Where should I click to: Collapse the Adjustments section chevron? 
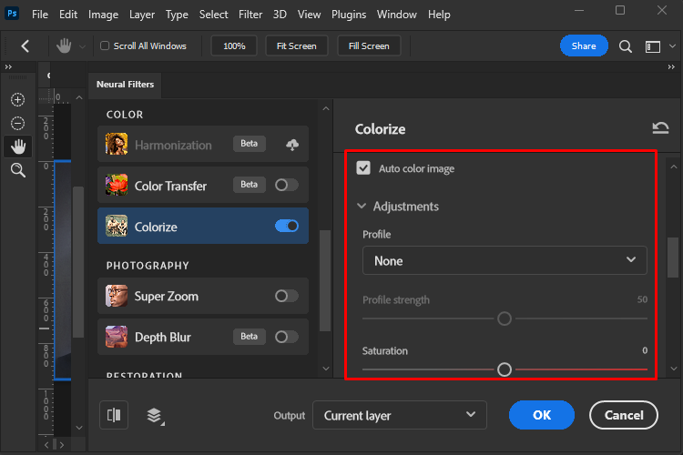point(362,206)
